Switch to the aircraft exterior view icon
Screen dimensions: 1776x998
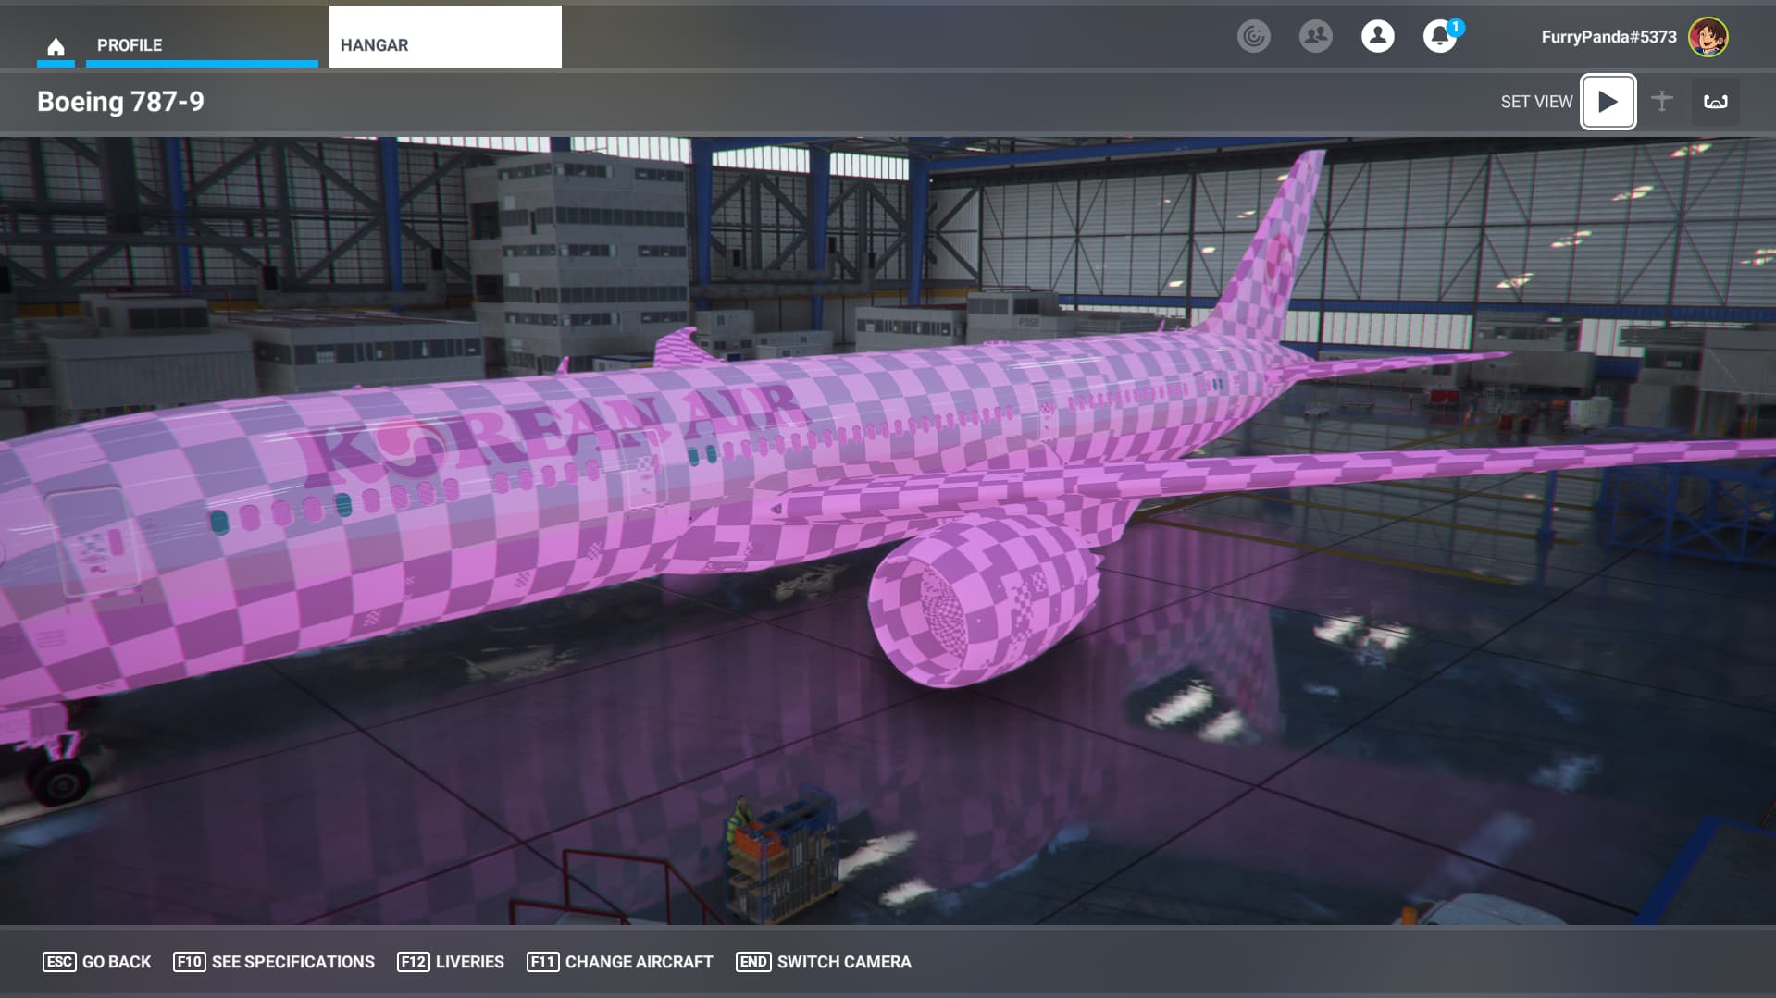tap(1662, 102)
